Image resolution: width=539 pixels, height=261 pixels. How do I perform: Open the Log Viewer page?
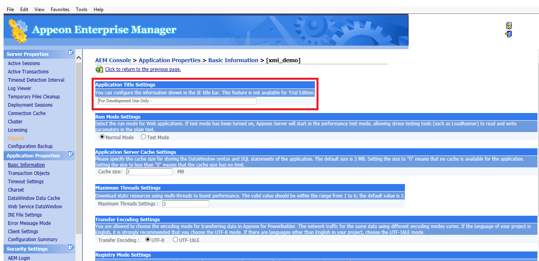point(19,88)
